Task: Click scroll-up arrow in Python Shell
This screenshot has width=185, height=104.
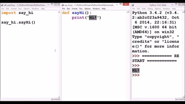Action: (183, 12)
